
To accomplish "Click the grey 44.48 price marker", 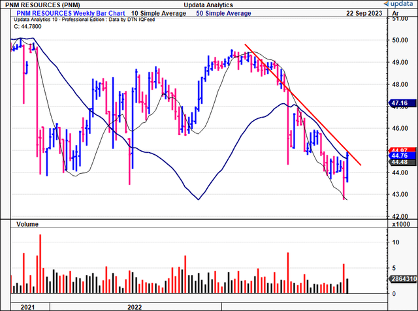I will coord(402,162).
